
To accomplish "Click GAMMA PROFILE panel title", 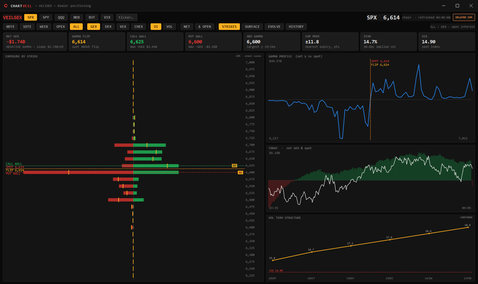I will coord(280,57).
